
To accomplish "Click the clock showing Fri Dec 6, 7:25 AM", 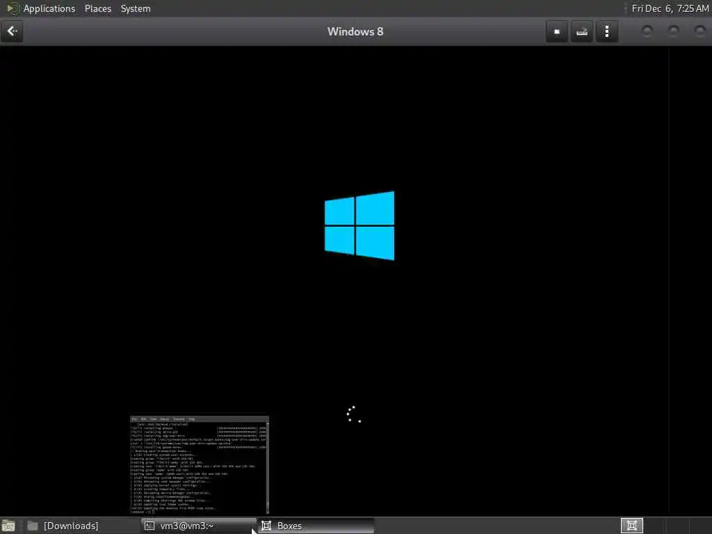I will coord(670,8).
